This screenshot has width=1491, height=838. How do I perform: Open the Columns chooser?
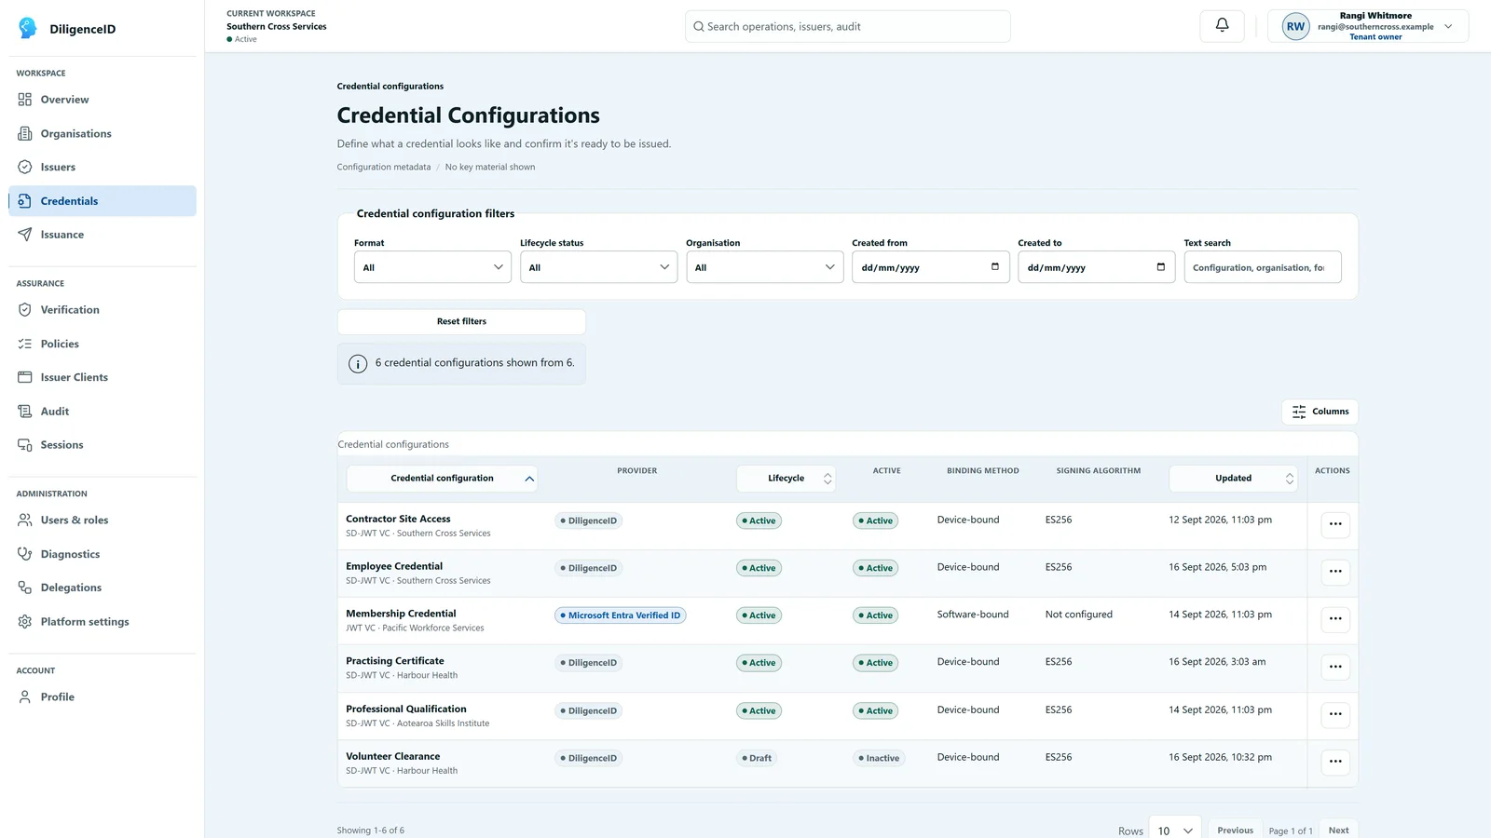pos(1320,412)
